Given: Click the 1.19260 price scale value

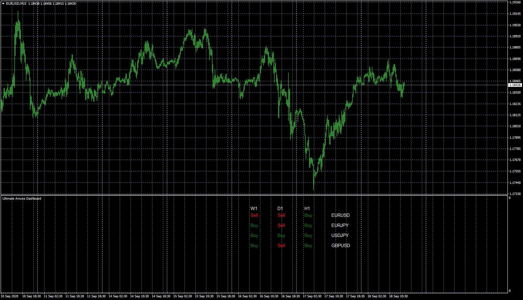Looking at the screenshot, I should click(515, 2).
